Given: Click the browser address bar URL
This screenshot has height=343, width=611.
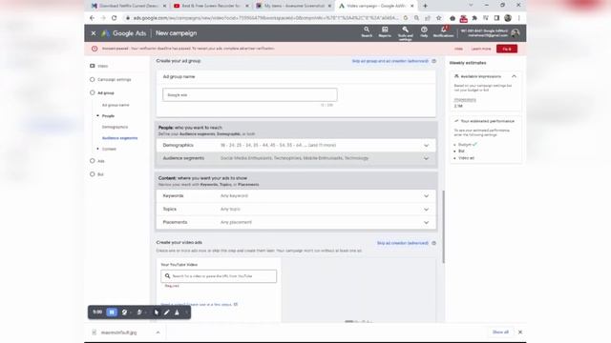Looking at the screenshot, I should pyautogui.click(x=265, y=18).
